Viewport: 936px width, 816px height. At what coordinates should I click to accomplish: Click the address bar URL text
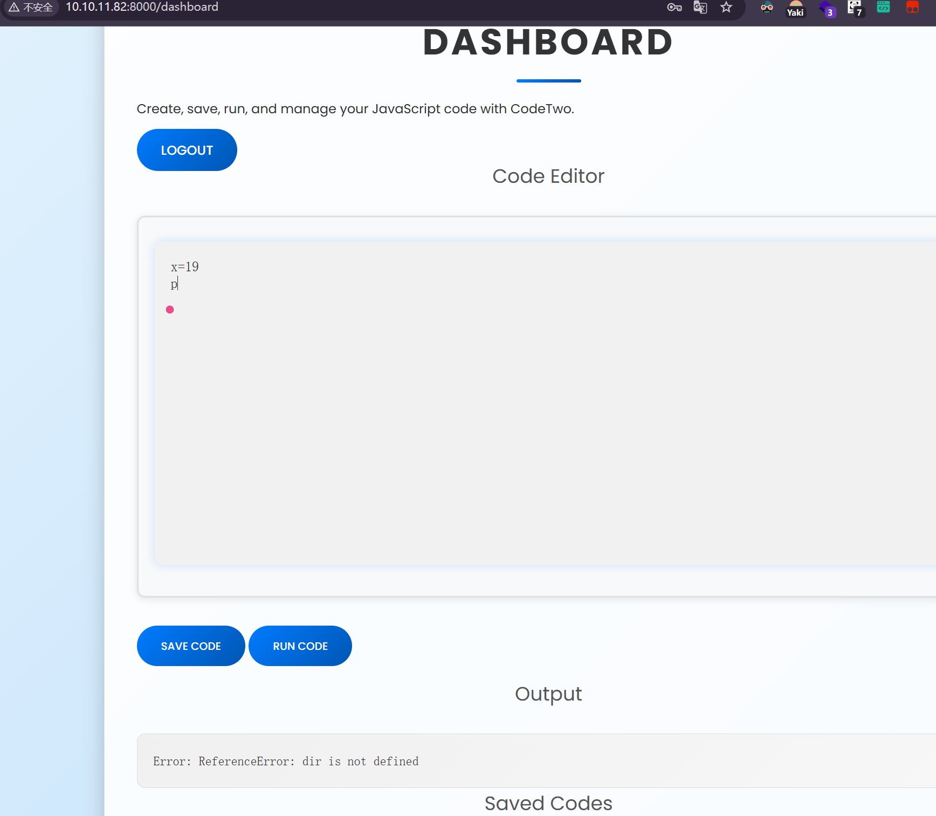[x=142, y=7]
